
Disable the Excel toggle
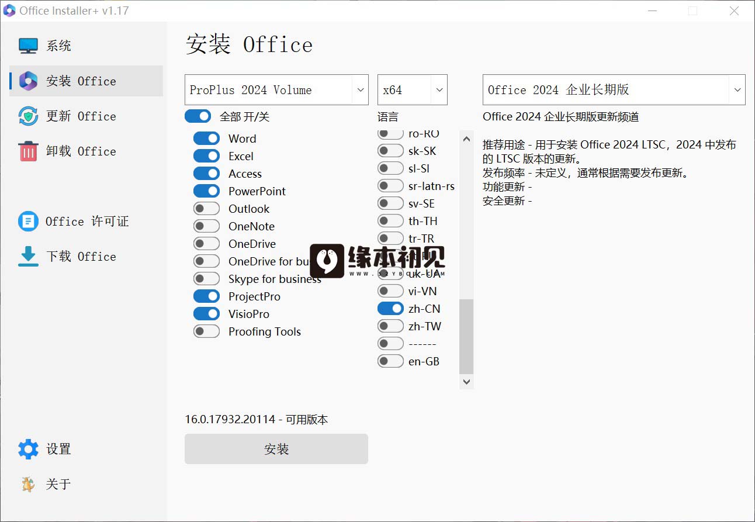(x=206, y=156)
